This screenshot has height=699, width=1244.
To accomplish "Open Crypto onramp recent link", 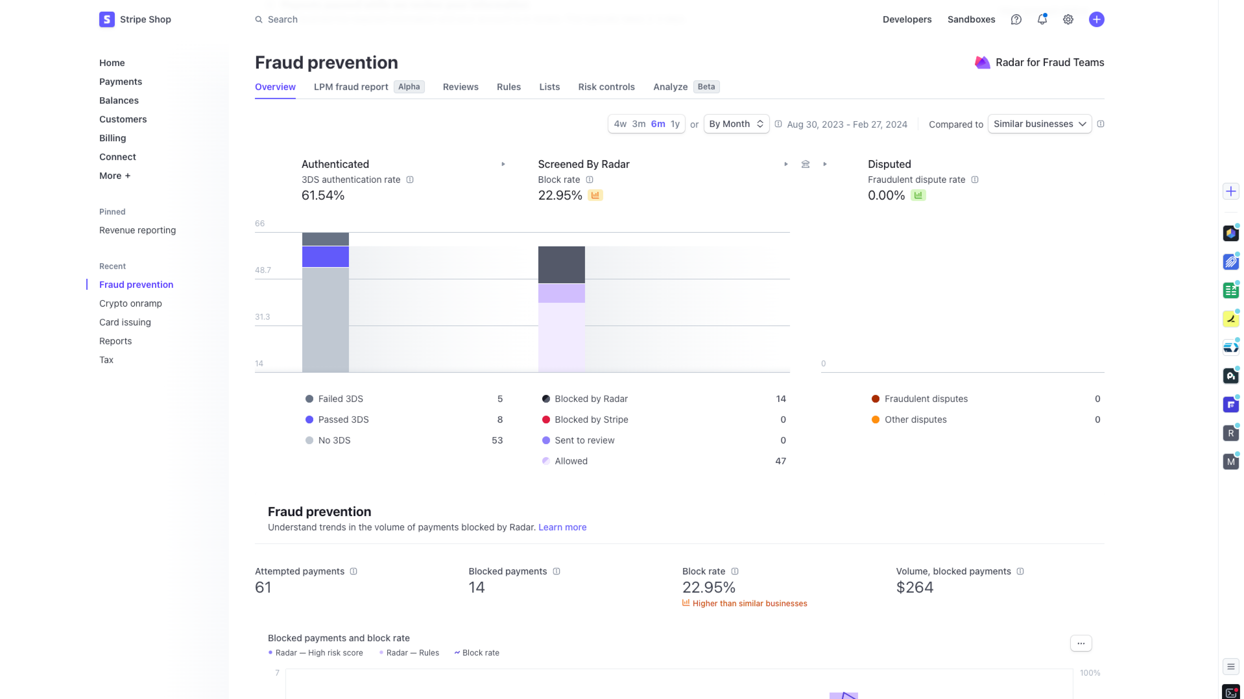I will (x=130, y=303).
